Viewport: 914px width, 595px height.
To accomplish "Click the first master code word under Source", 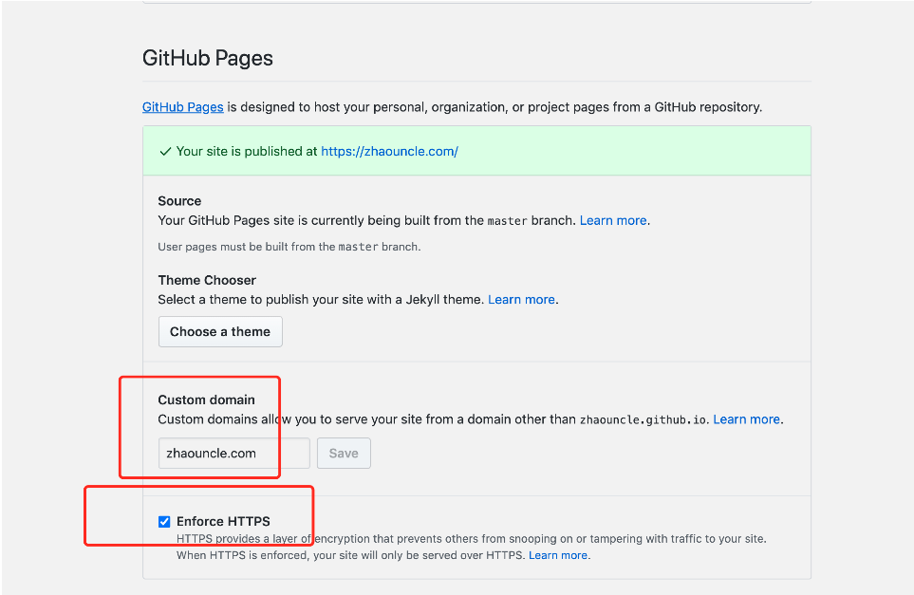I will coord(507,221).
